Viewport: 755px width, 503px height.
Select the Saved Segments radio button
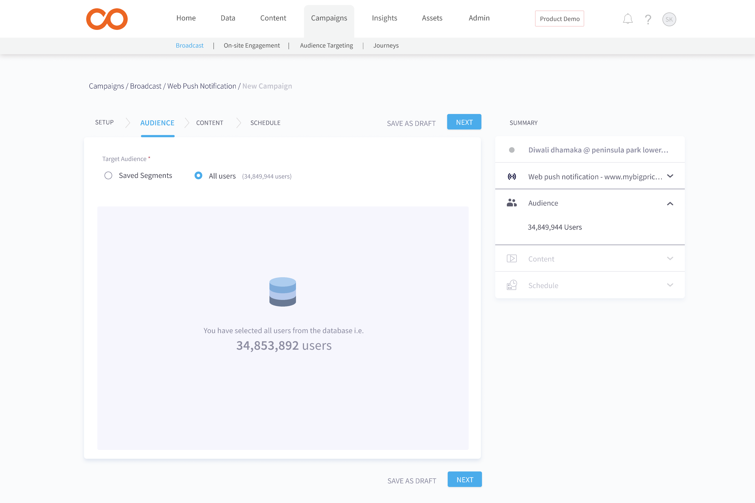pos(108,175)
